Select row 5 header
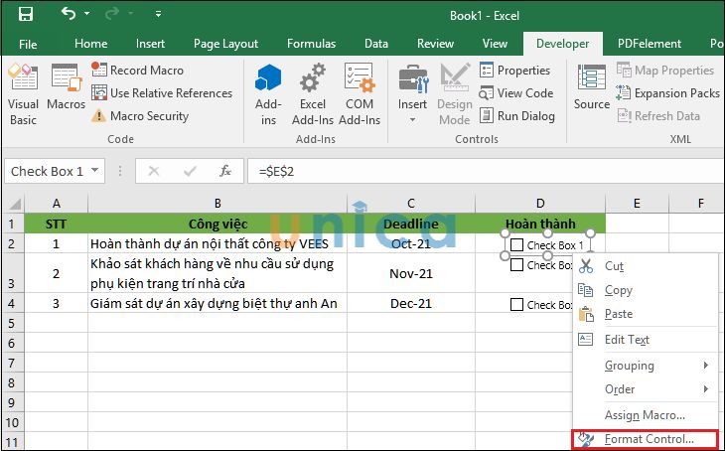This screenshot has width=725, height=451. 12,323
